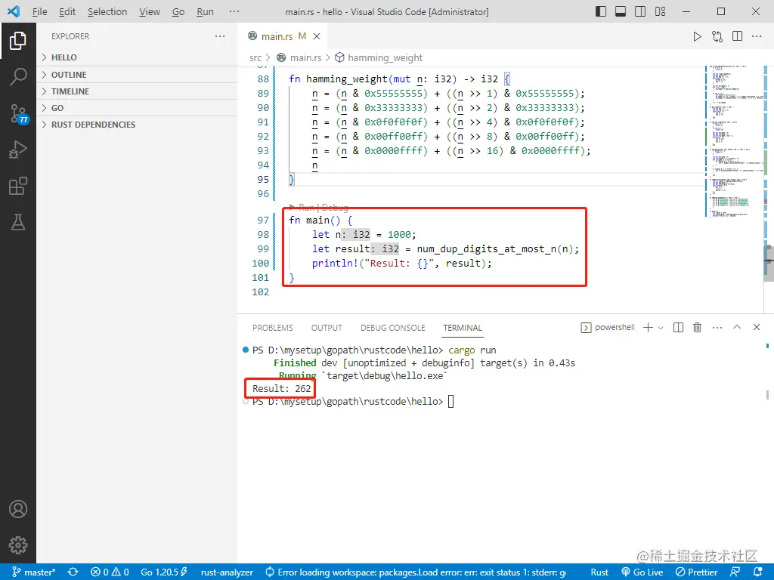Click the master branch status item

click(34, 572)
